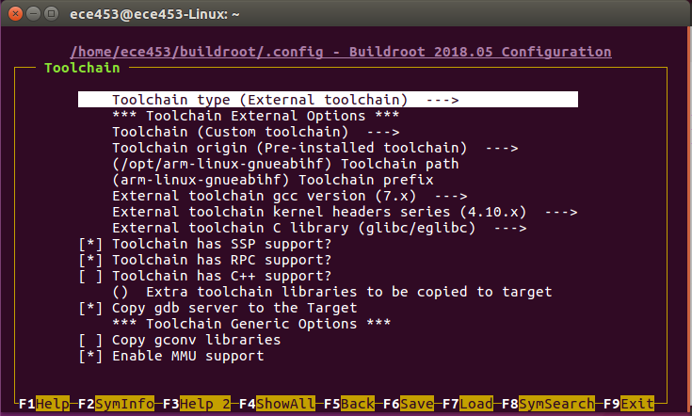Toggle Toolchain has RPC support checkbox

pos(92,260)
